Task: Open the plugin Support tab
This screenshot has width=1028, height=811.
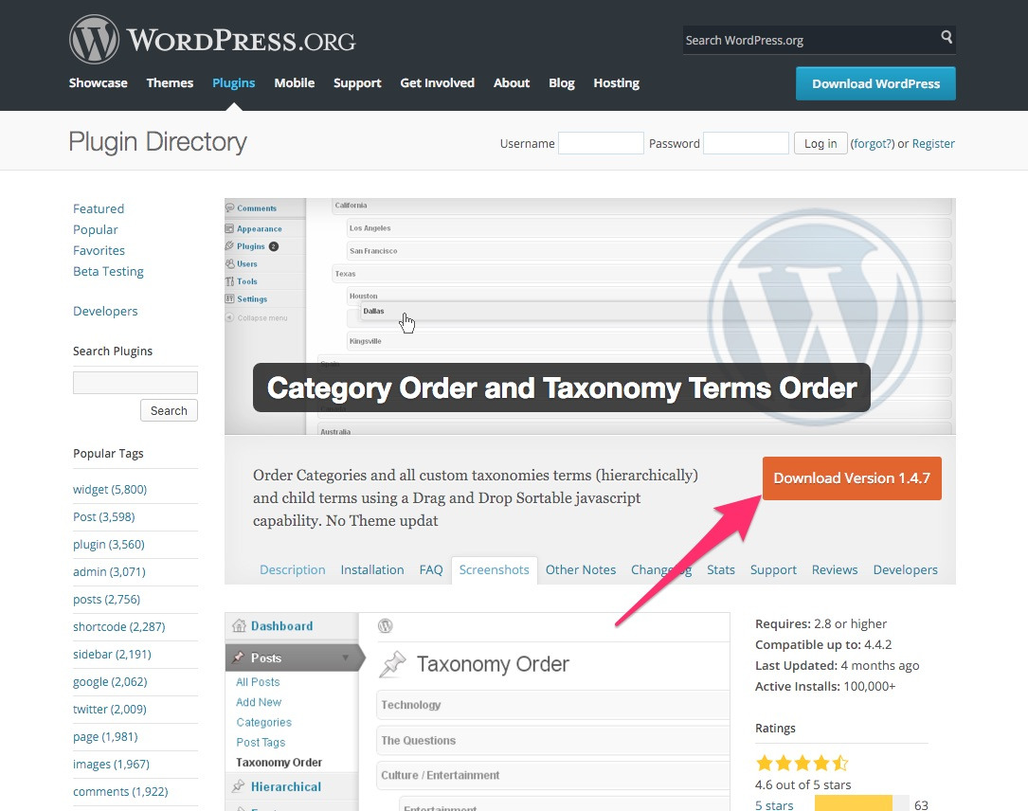Action: [x=774, y=569]
